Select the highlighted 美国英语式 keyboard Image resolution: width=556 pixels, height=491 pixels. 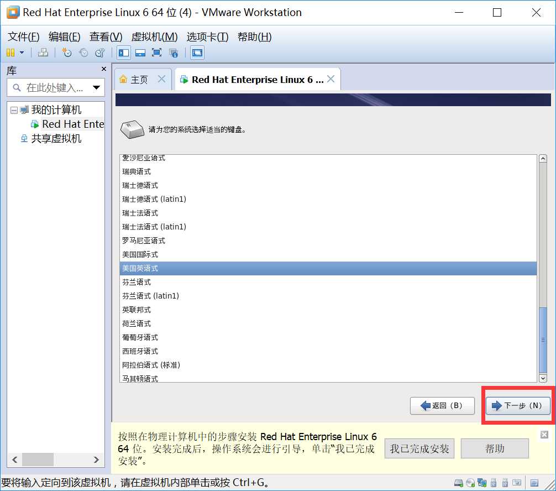coord(328,268)
